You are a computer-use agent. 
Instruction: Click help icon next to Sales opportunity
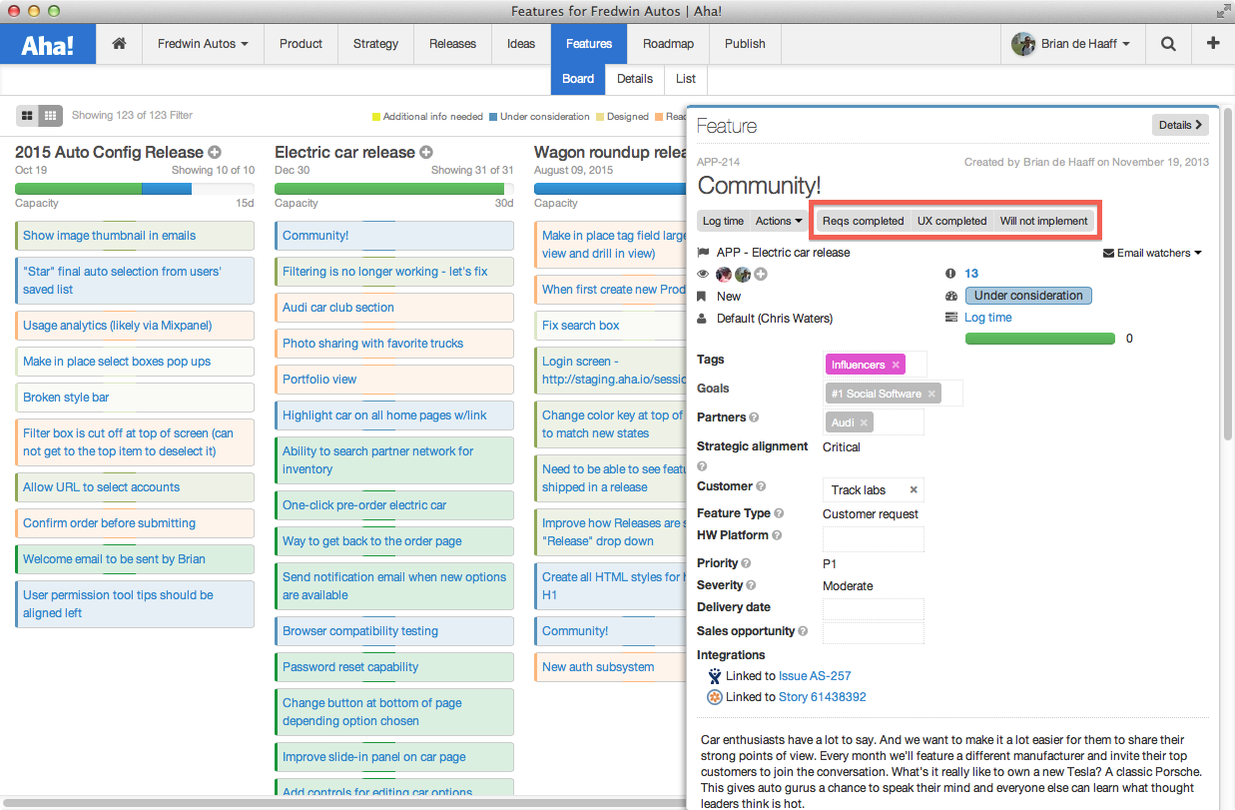click(803, 631)
